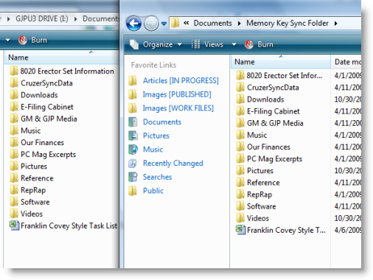Click Documents breadcrumb in back window
The width and height of the screenshot is (373, 280).
click(x=101, y=18)
